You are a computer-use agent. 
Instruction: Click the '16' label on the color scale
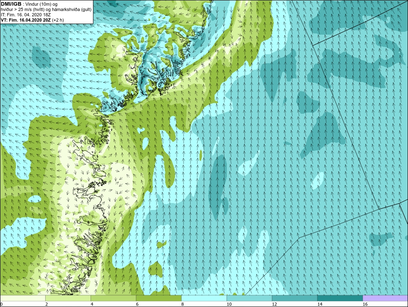pyautogui.click(x=365, y=304)
